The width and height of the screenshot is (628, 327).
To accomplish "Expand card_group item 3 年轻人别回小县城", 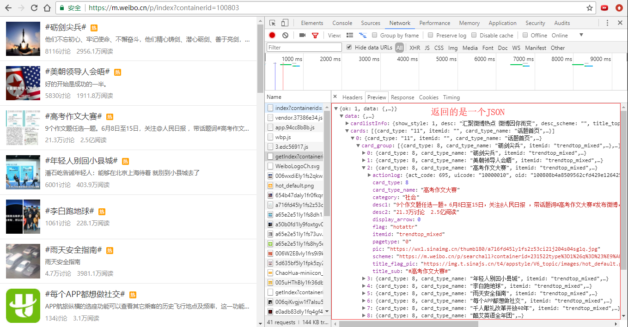I will point(364,279).
